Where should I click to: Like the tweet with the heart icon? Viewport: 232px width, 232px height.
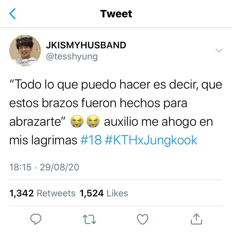tap(143, 219)
